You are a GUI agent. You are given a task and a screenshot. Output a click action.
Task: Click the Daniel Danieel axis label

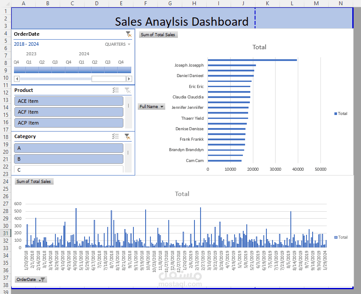coord(190,76)
